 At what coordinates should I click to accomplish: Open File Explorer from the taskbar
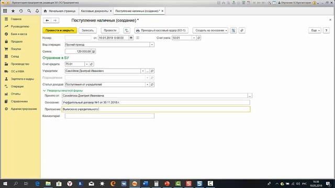[48, 183]
